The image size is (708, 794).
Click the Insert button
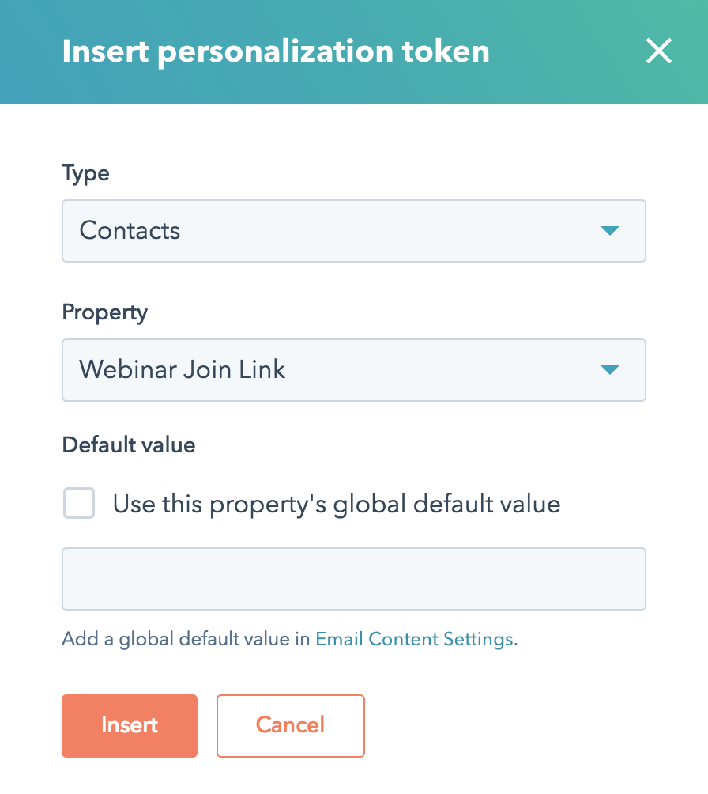129,725
